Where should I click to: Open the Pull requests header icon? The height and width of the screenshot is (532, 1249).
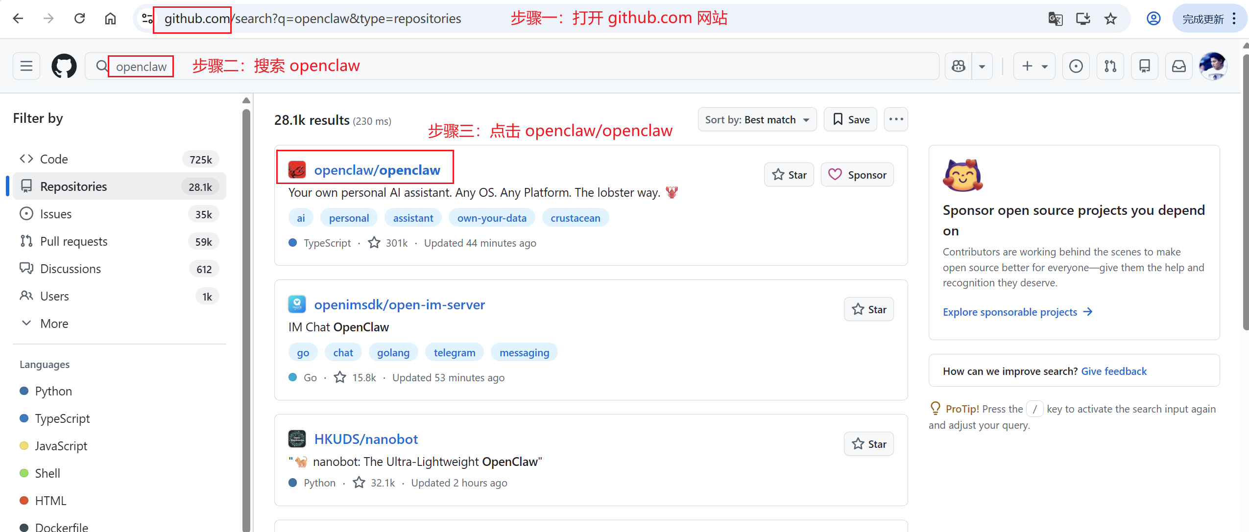click(x=1110, y=66)
